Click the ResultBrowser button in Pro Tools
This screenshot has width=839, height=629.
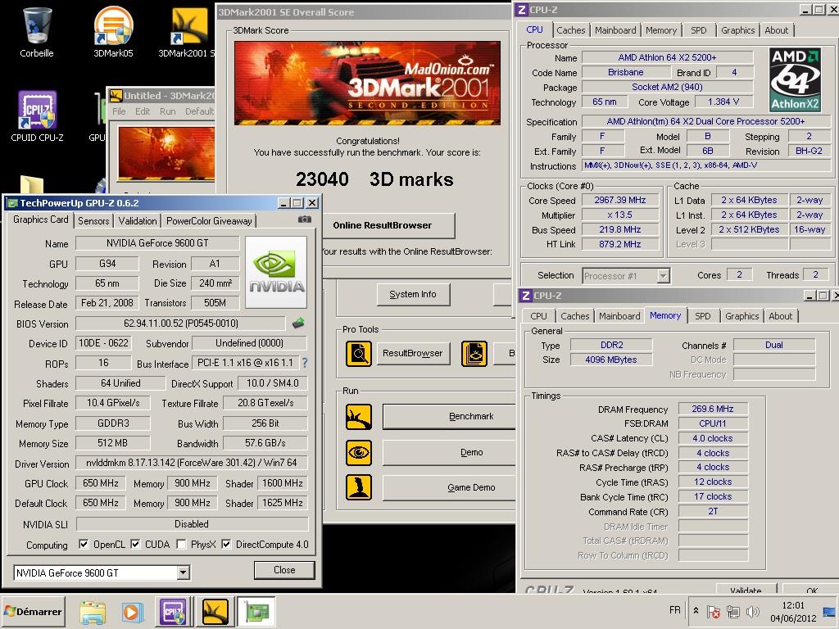pos(413,353)
